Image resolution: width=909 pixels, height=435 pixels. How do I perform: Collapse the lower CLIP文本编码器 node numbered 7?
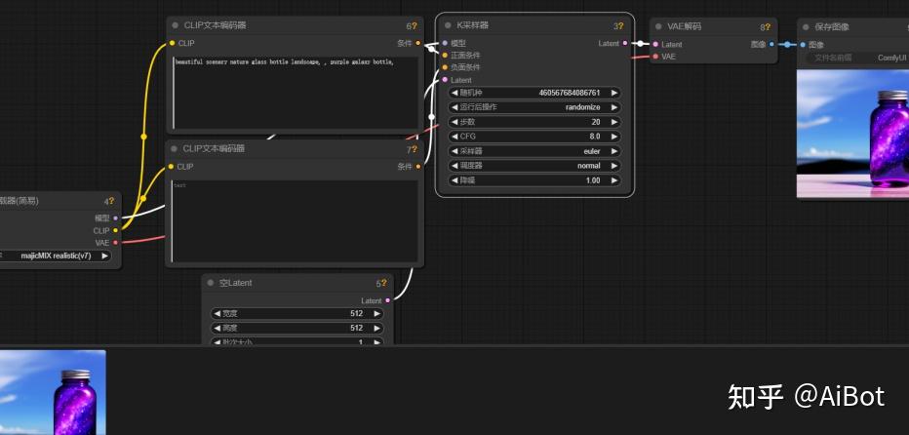[174, 148]
